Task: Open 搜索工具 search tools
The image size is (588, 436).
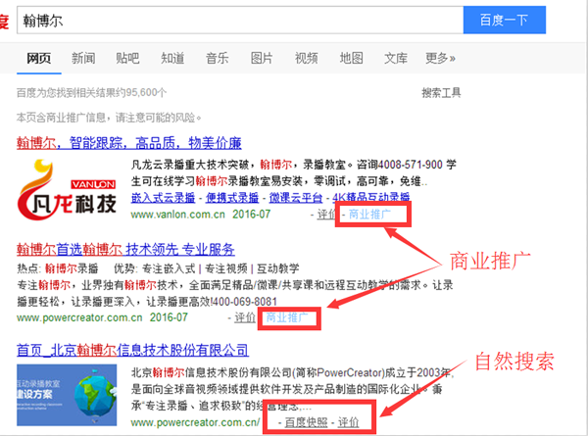Action: pyautogui.click(x=440, y=93)
